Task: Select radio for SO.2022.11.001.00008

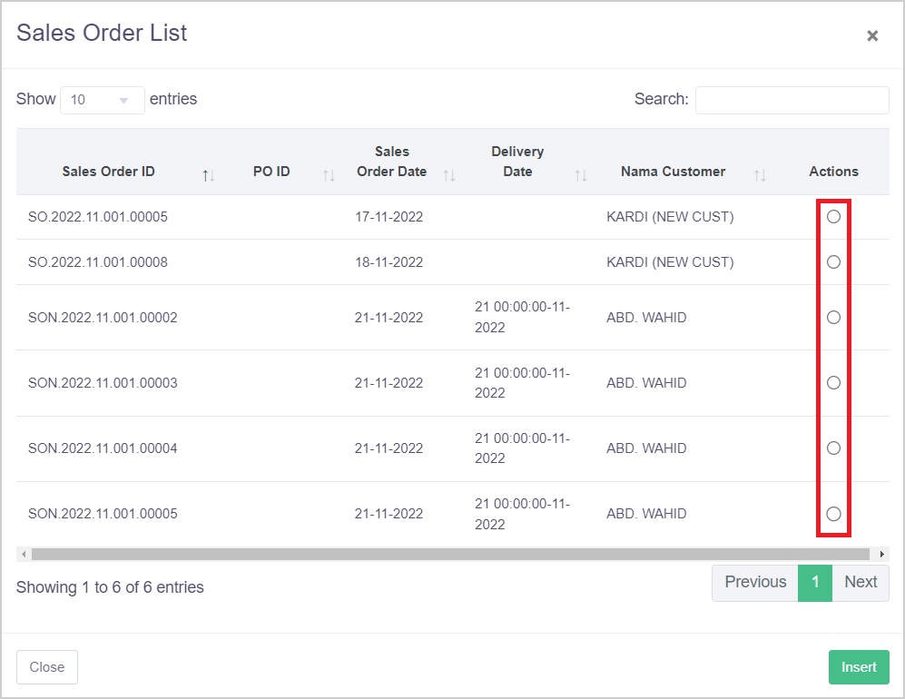Action: (x=833, y=262)
